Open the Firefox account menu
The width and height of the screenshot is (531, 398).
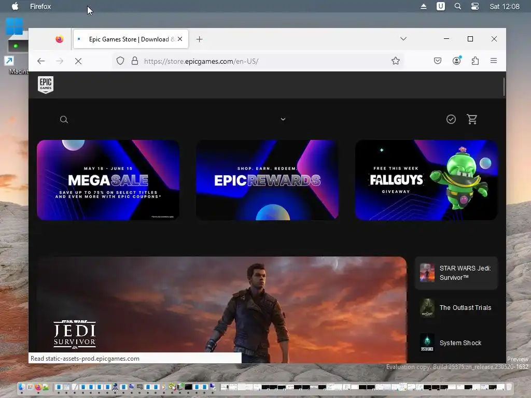pos(456,61)
